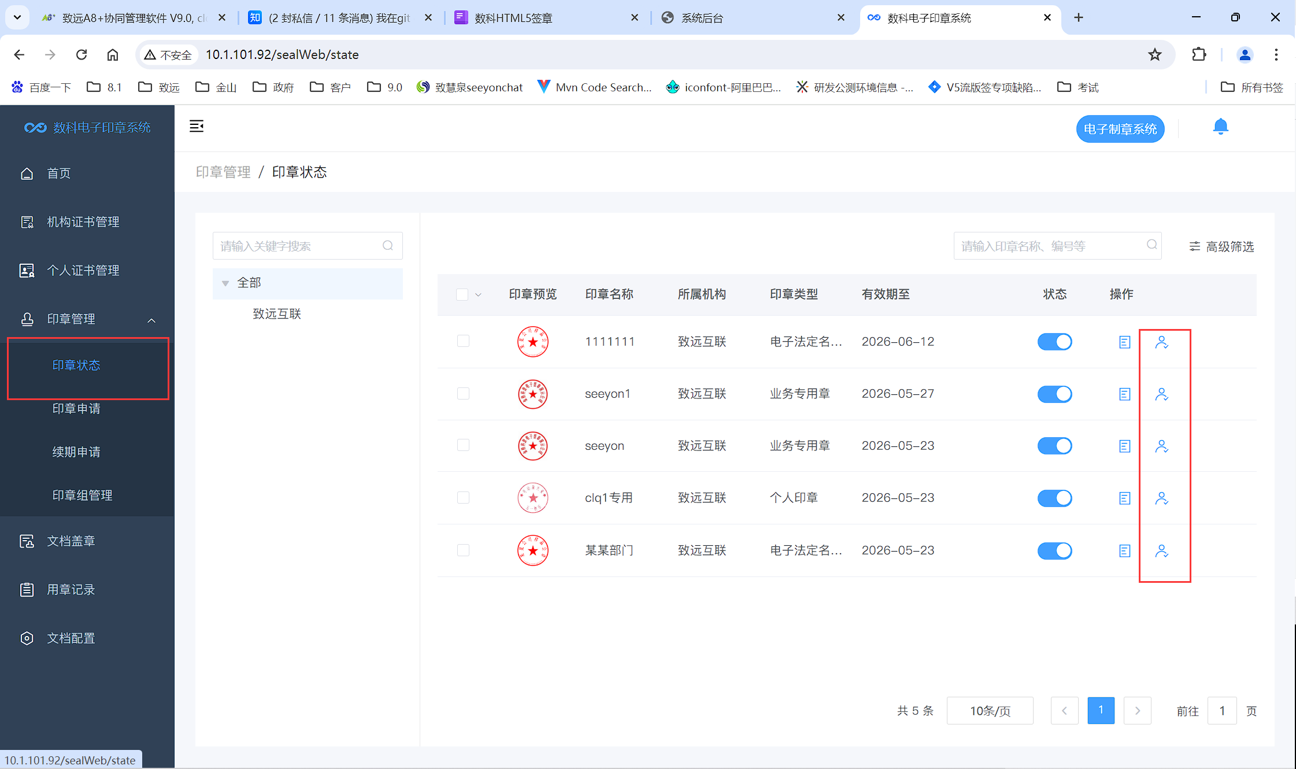Open the notification bell
The height and width of the screenshot is (769, 1296).
pos(1220,127)
